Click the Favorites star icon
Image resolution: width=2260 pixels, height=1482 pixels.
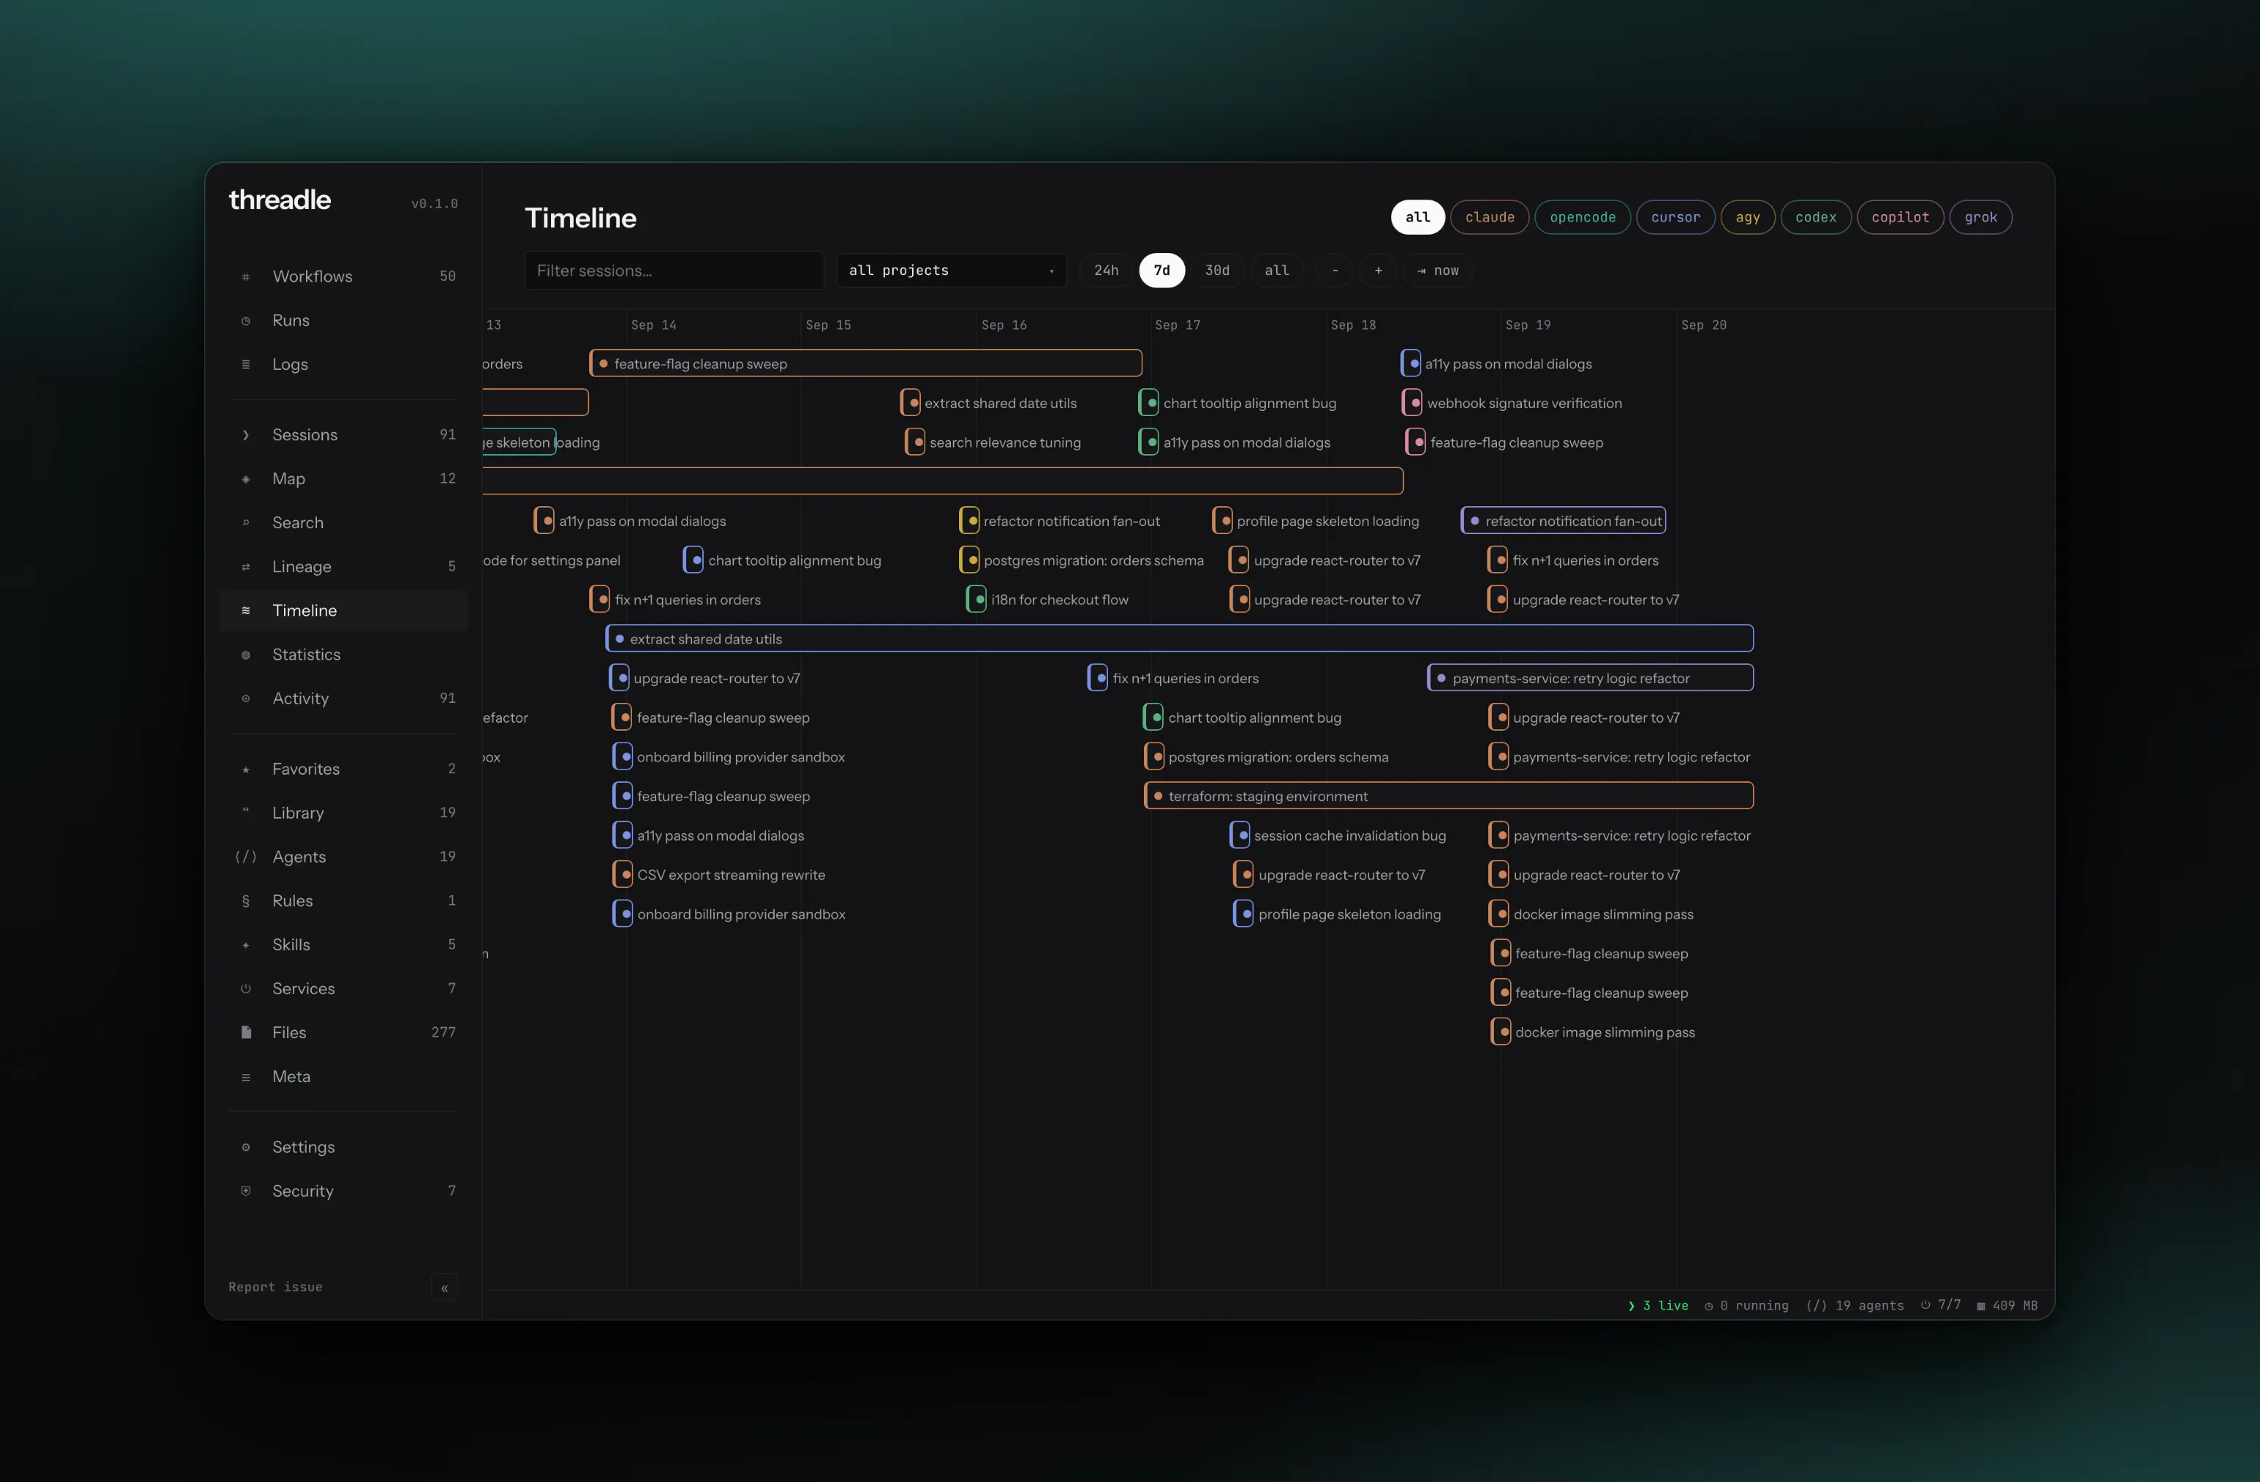point(246,769)
